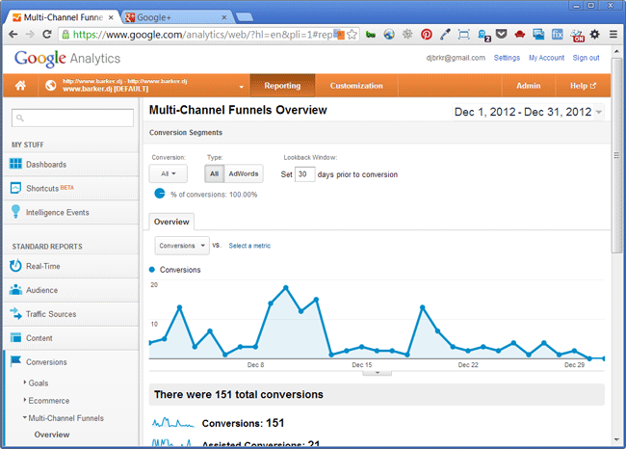The width and height of the screenshot is (626, 449).
Task: Open the Conversions metric dropdown
Action: 182,246
